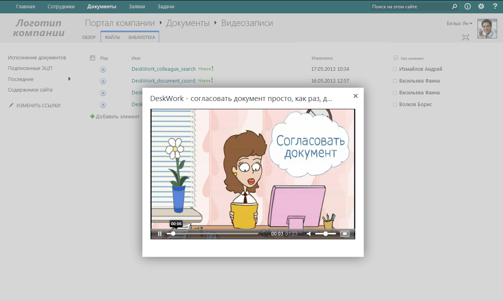Click Портал компании breadcrumb
This screenshot has height=301, width=503.
click(120, 23)
